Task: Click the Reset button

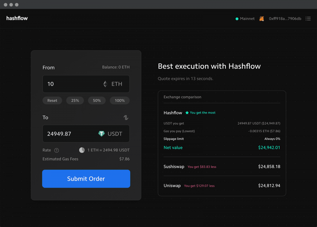Action: [52, 100]
